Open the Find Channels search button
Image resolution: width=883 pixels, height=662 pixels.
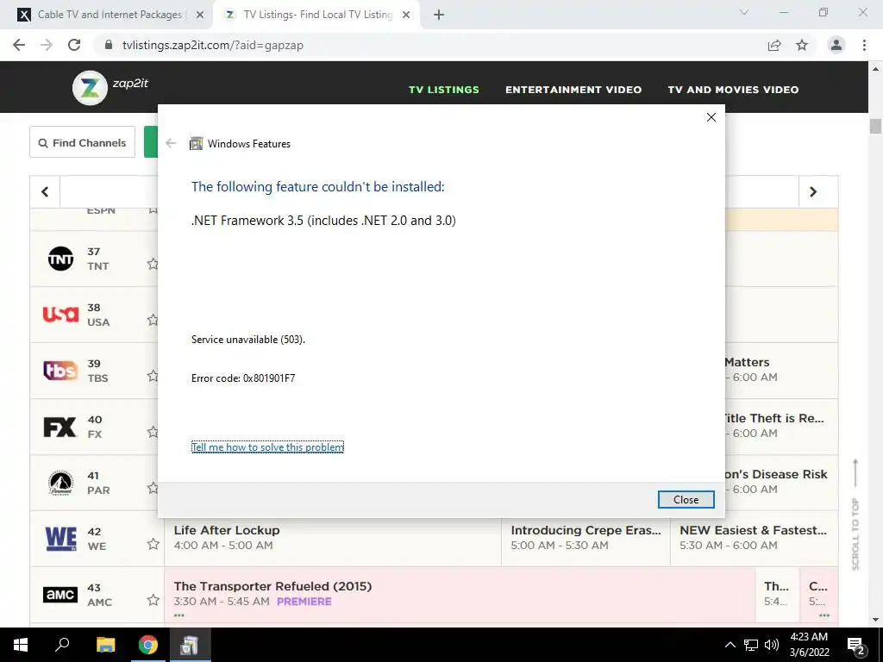click(82, 142)
